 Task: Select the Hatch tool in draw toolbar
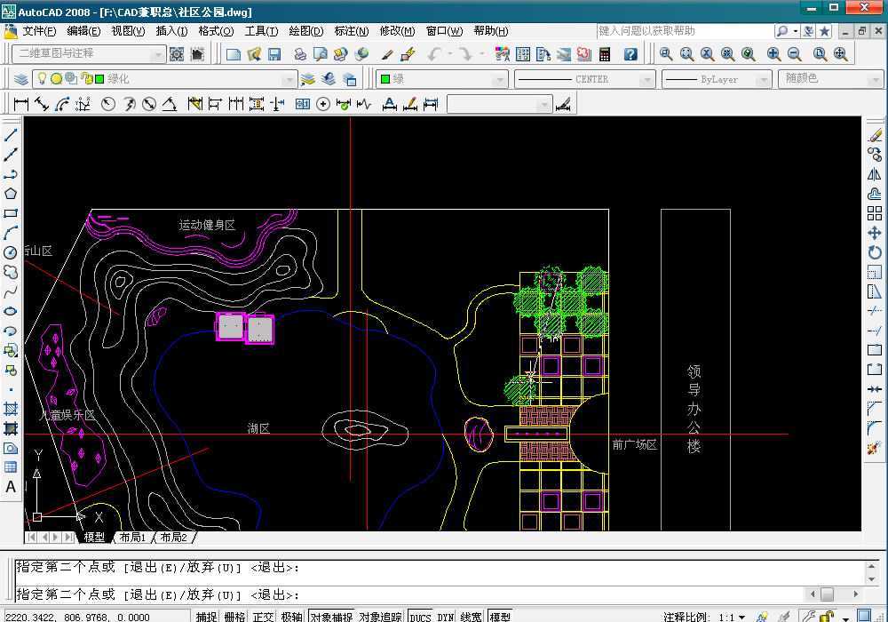tap(10, 409)
